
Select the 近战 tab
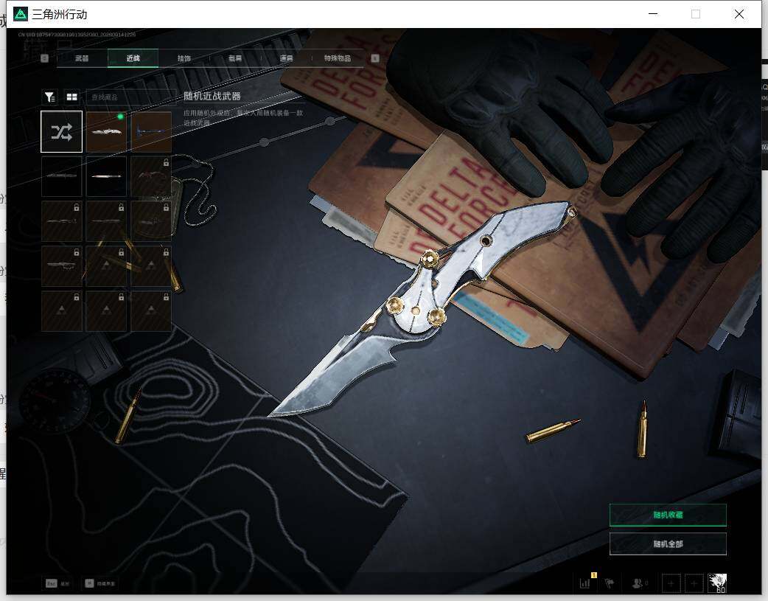133,58
